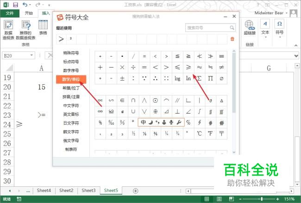
Task: Collapse the ribbon with the caret
Action: pyautogui.click(x=296, y=45)
